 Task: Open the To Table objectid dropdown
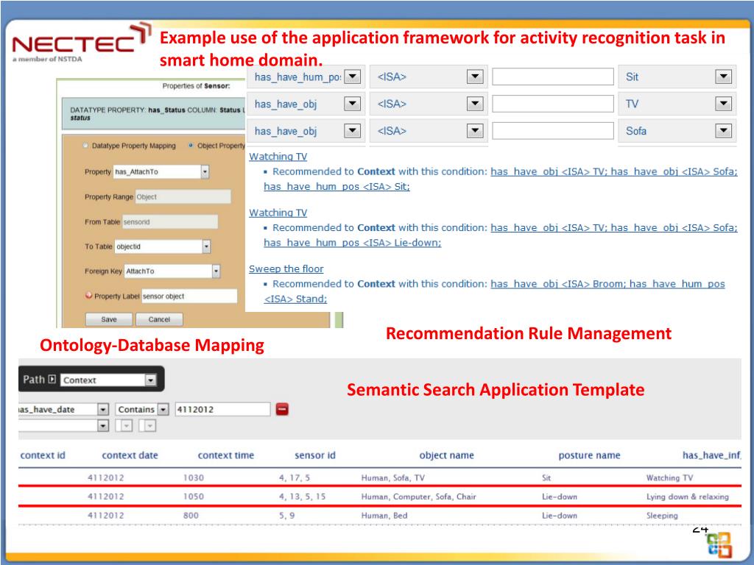coord(206,246)
